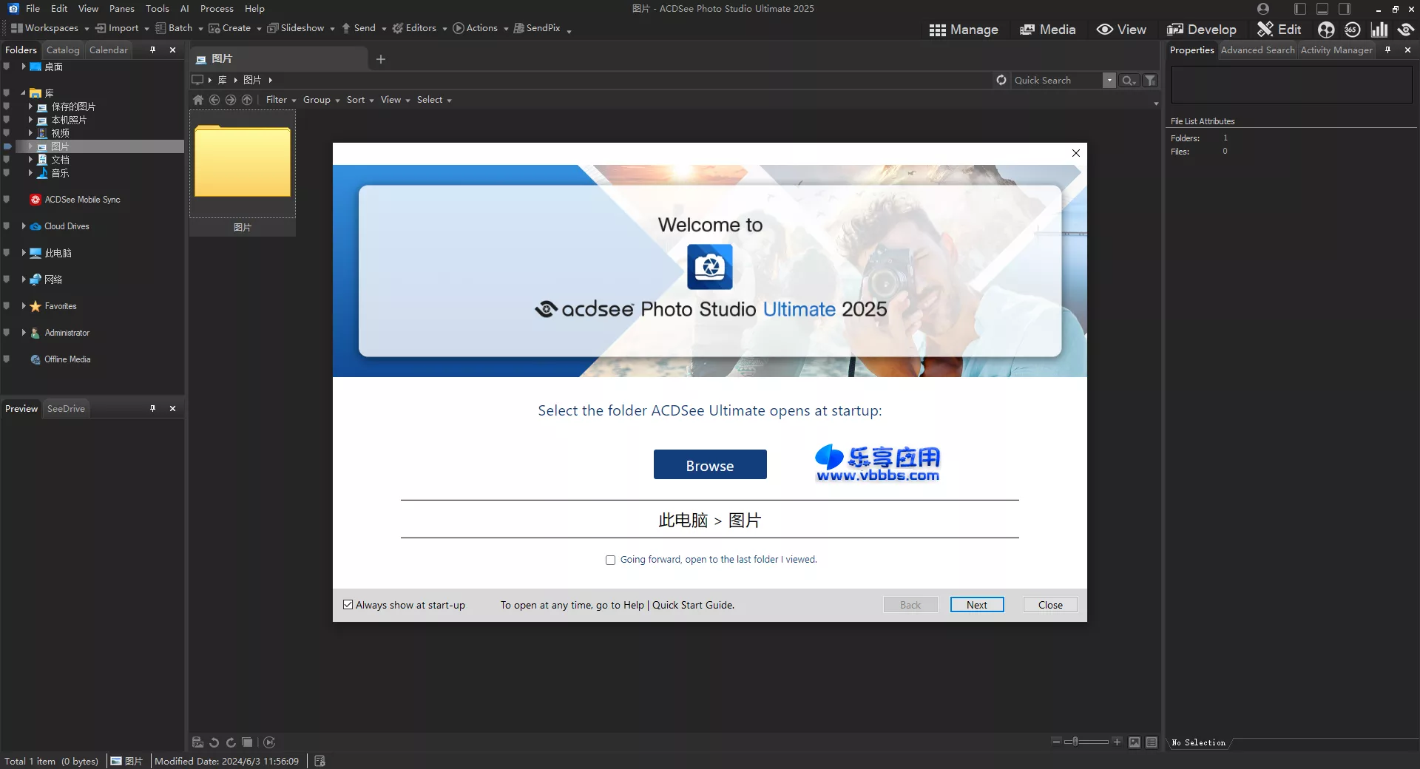The height and width of the screenshot is (769, 1420).
Task: Switch to the Calendar tab
Action: click(x=108, y=50)
